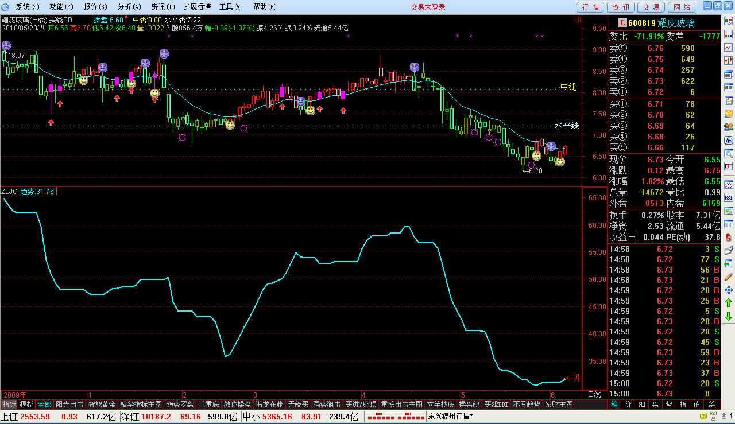Click the 行情 button in top bar
This screenshot has height=424, width=735.
pyautogui.click(x=591, y=7)
